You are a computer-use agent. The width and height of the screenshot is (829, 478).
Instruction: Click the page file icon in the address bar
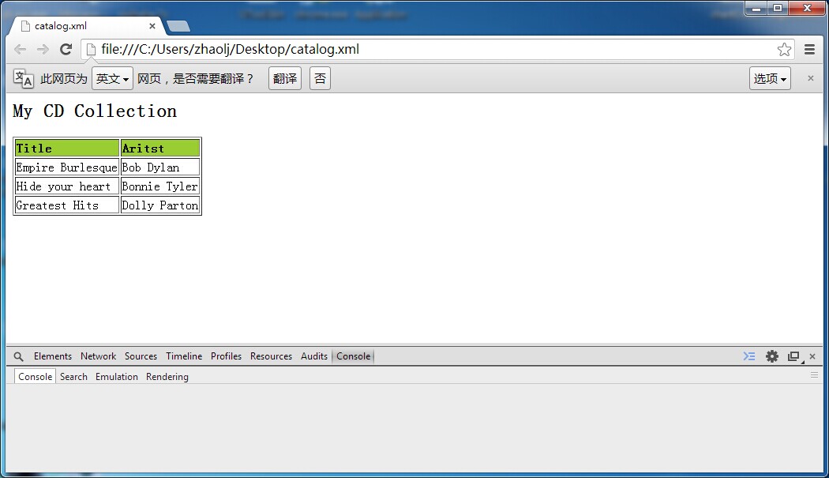pos(91,50)
